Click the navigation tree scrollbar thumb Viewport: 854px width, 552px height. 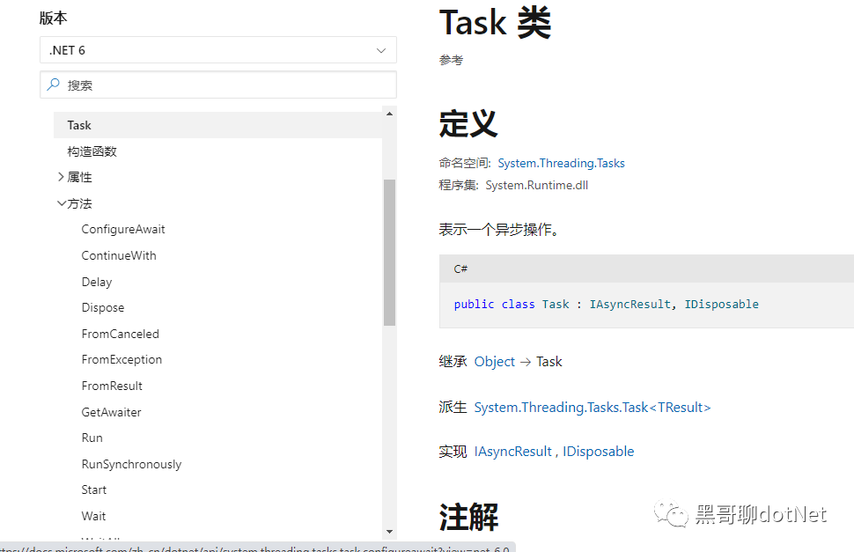(x=389, y=252)
